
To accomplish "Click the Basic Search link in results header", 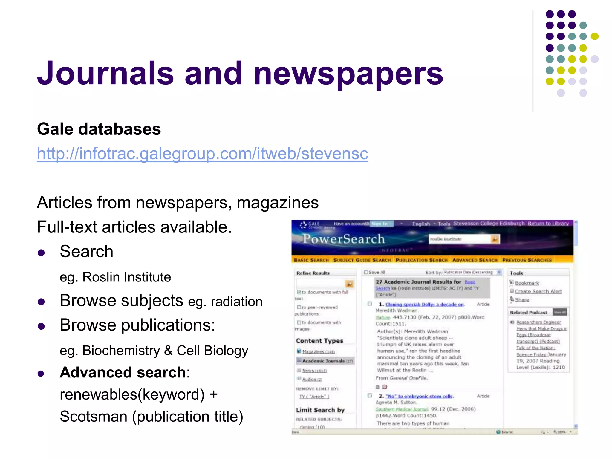I will coord(470,282).
